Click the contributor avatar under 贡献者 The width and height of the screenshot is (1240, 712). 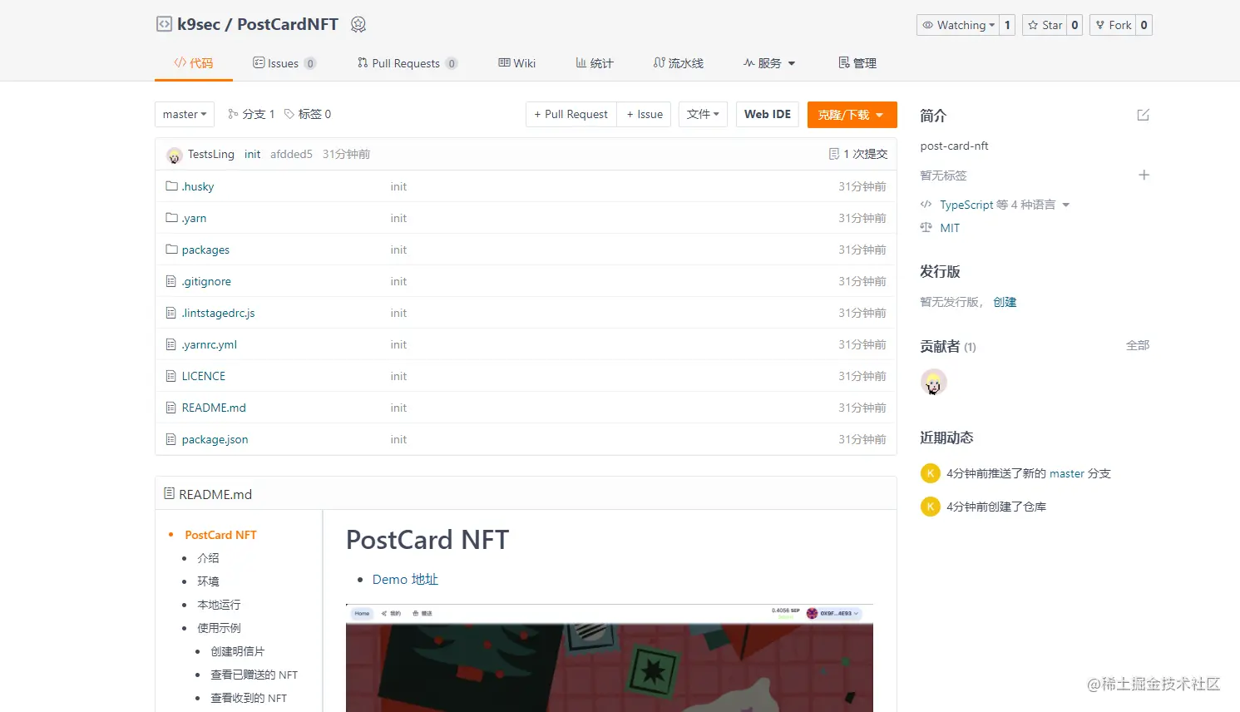tap(934, 382)
